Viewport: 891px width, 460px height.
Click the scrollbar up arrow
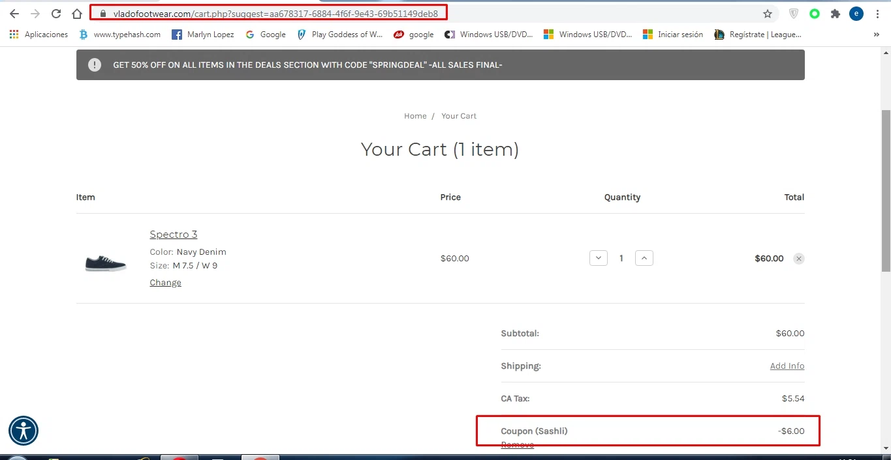pos(886,52)
